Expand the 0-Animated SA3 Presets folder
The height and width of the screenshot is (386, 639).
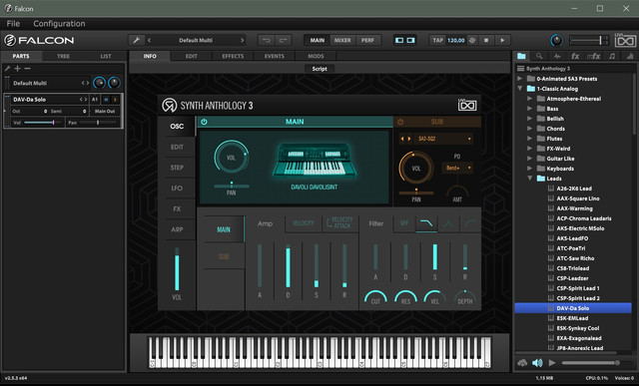tap(520, 79)
